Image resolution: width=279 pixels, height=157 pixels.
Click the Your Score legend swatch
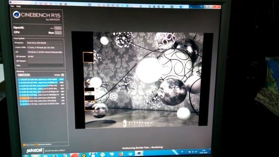[24, 145]
